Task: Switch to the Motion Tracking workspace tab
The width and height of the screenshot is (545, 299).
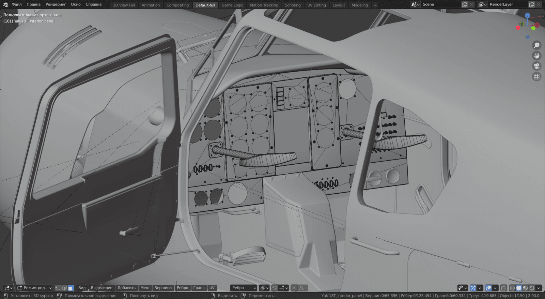Action: (264, 5)
